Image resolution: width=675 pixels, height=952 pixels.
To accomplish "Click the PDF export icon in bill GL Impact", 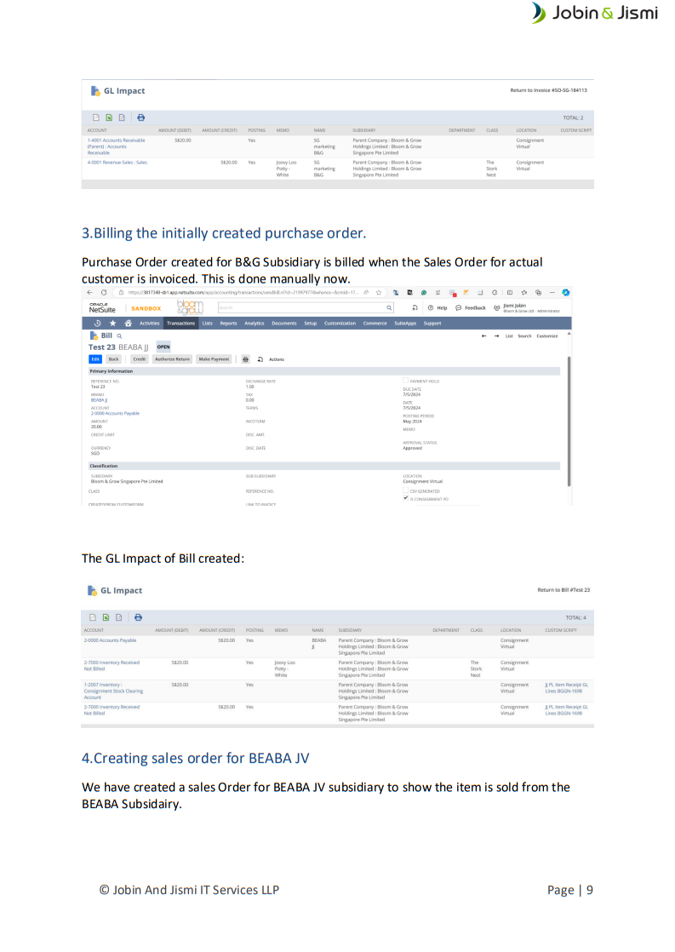I will (x=119, y=617).
